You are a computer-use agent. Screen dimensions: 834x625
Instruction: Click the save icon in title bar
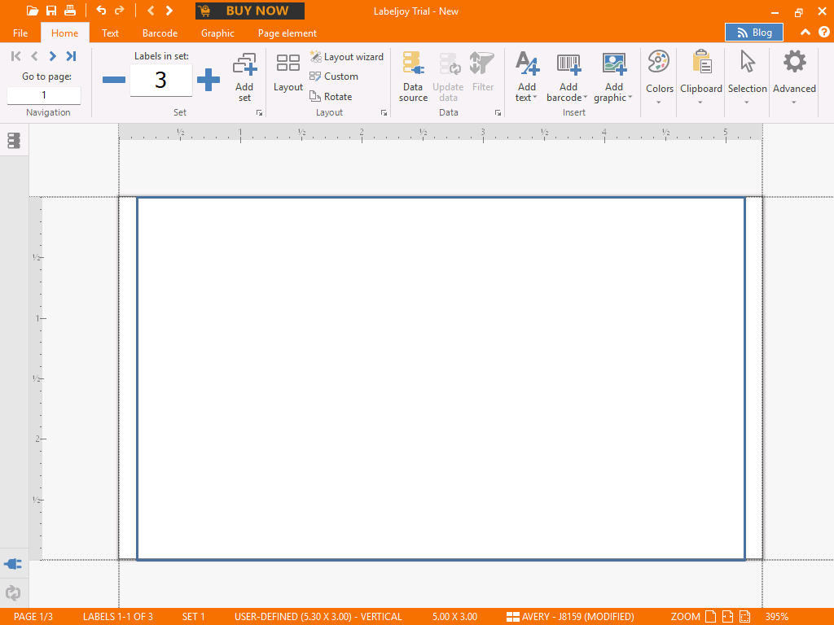[51, 11]
